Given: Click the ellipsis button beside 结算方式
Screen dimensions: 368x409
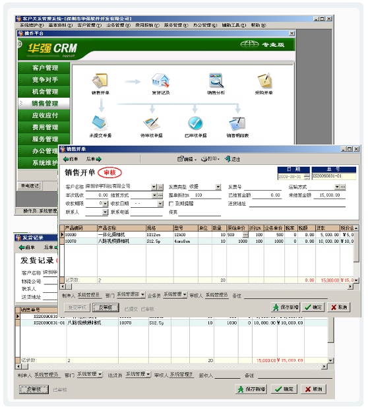Looking at the screenshot, I should pyautogui.click(x=160, y=195).
